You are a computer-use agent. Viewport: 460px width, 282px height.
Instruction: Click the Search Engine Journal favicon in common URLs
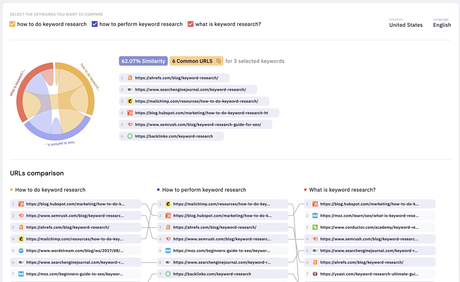click(130, 89)
